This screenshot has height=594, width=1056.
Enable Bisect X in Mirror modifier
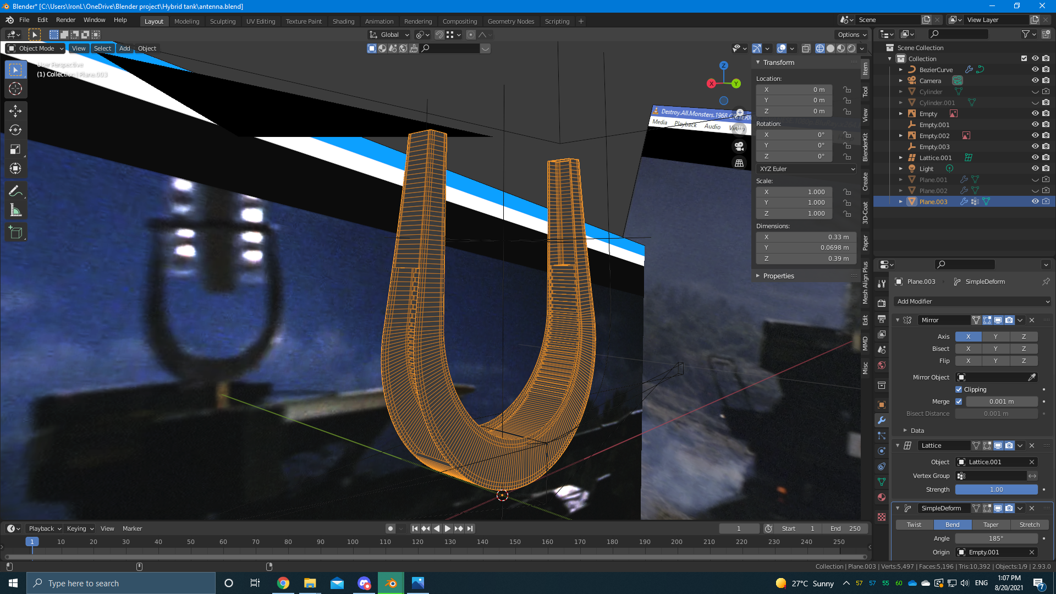pos(968,349)
